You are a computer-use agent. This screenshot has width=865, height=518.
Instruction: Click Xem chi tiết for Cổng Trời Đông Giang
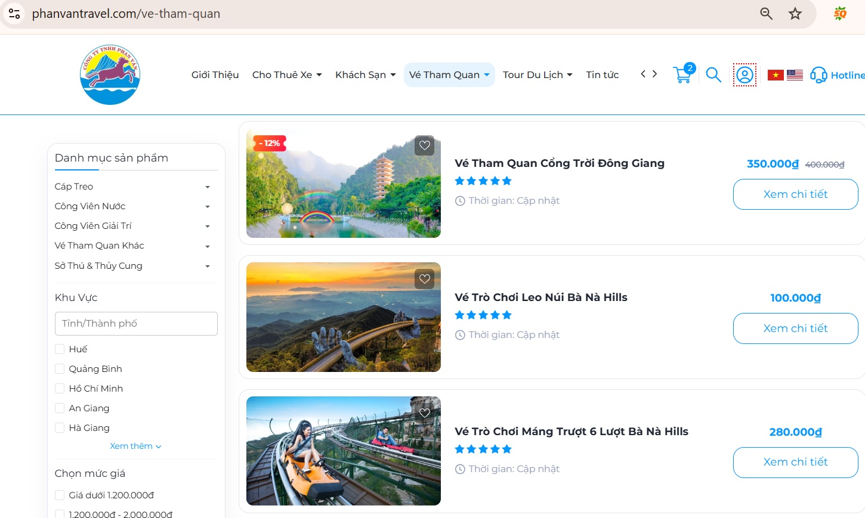click(795, 194)
